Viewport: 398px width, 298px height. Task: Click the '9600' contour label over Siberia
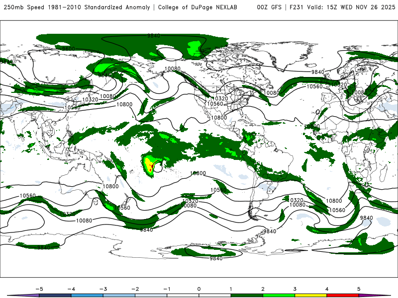pos(69,49)
